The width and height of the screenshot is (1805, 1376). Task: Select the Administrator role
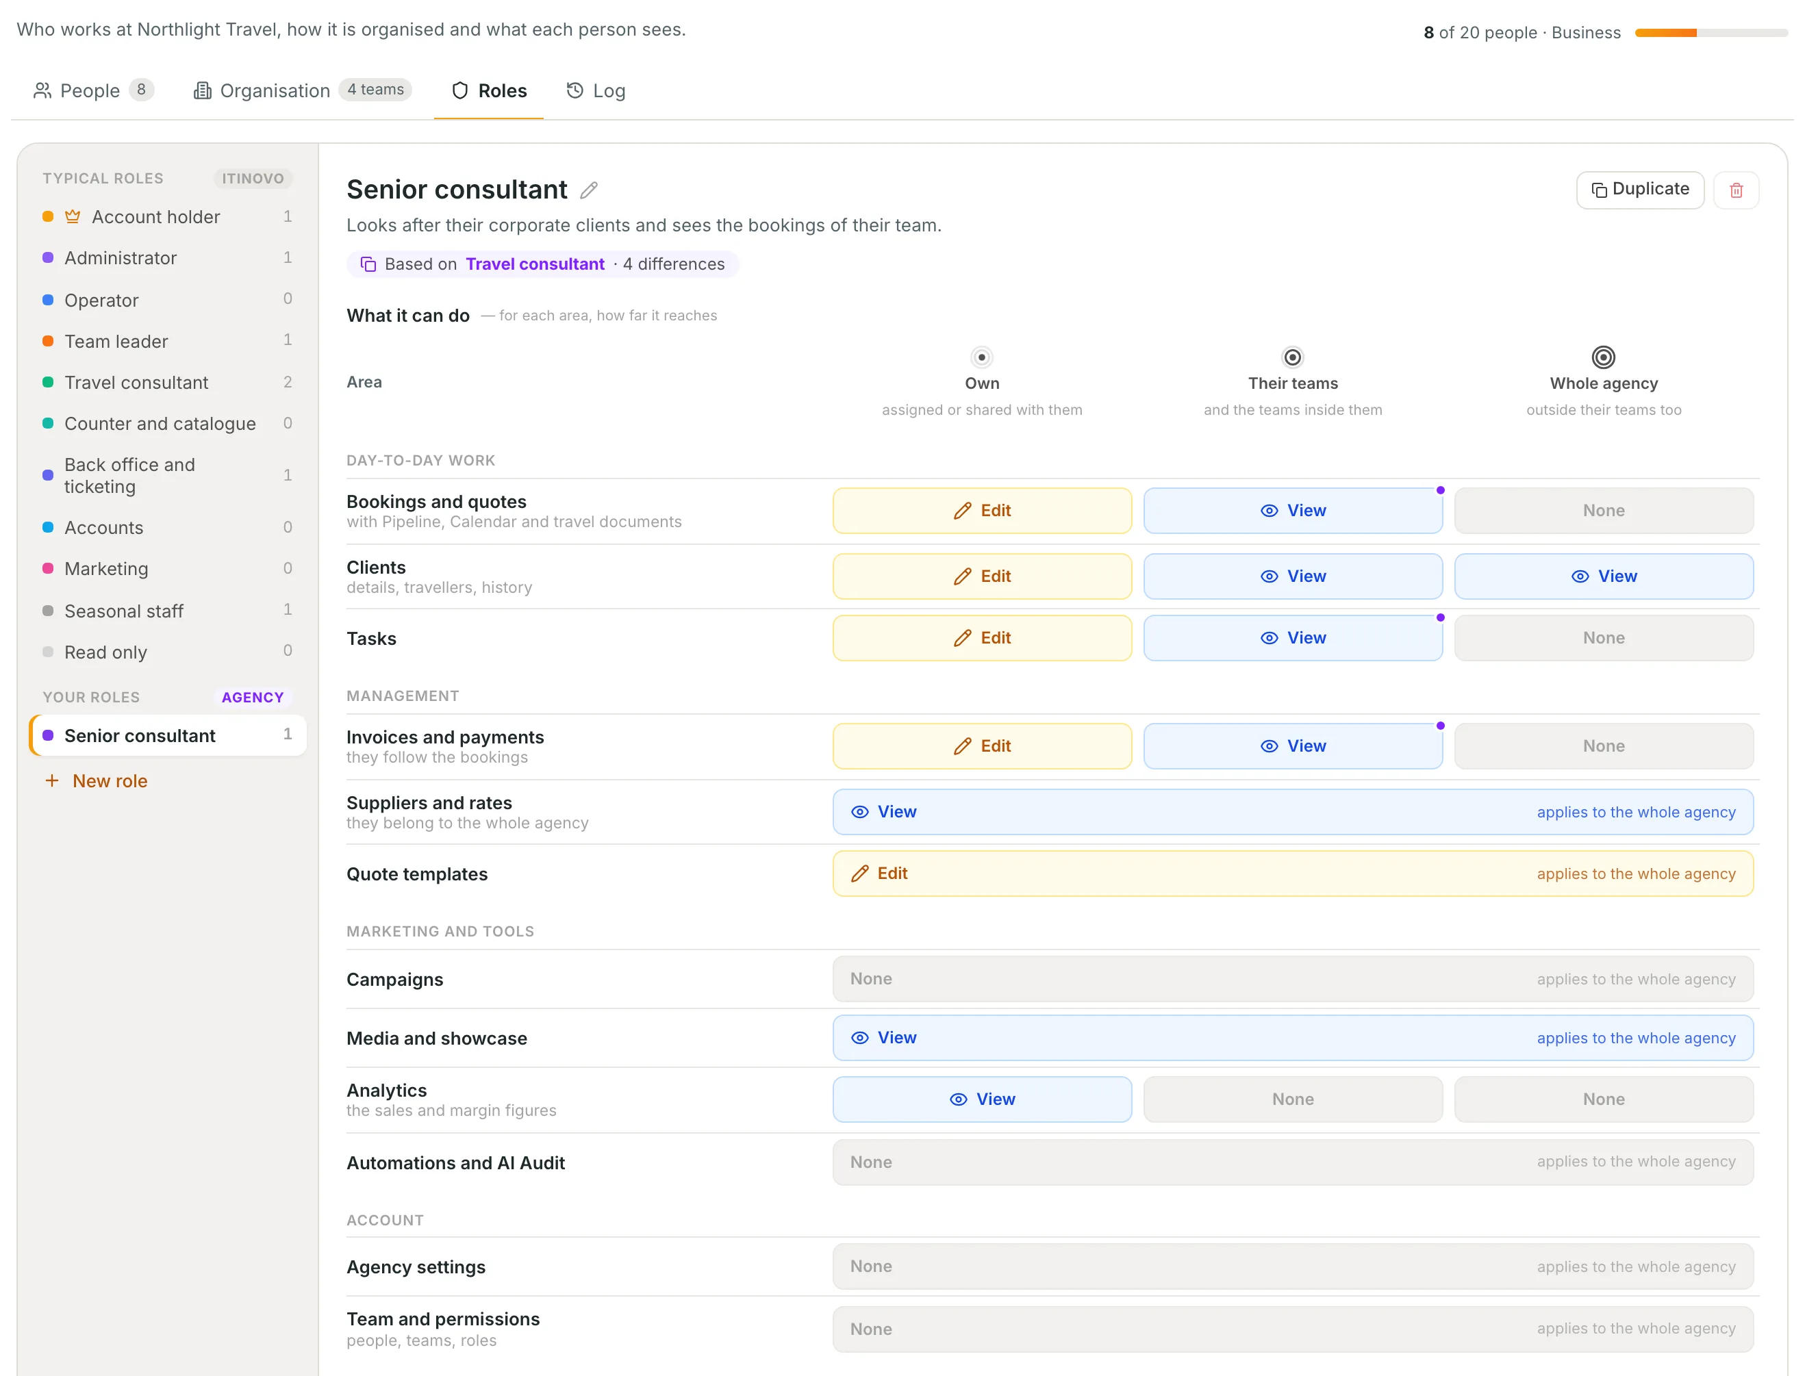coord(167,257)
